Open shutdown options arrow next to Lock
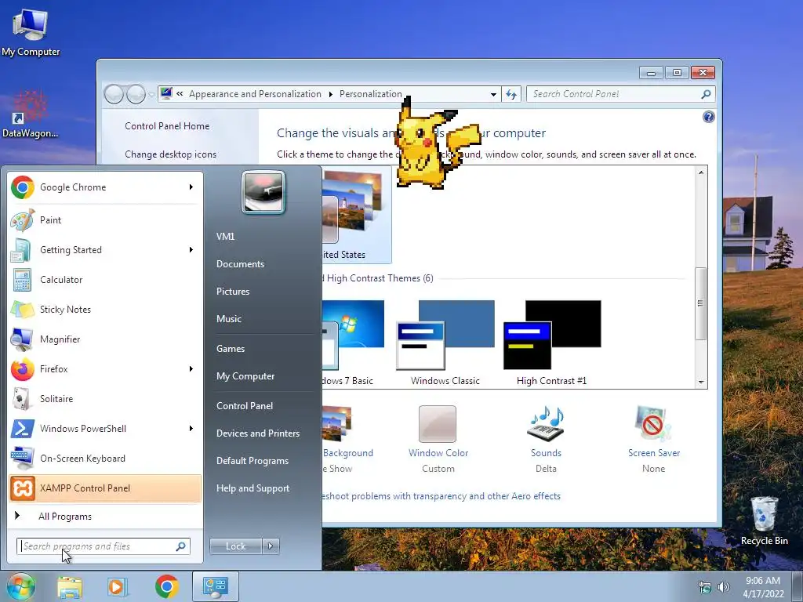The width and height of the screenshot is (803, 602). pyautogui.click(x=271, y=546)
